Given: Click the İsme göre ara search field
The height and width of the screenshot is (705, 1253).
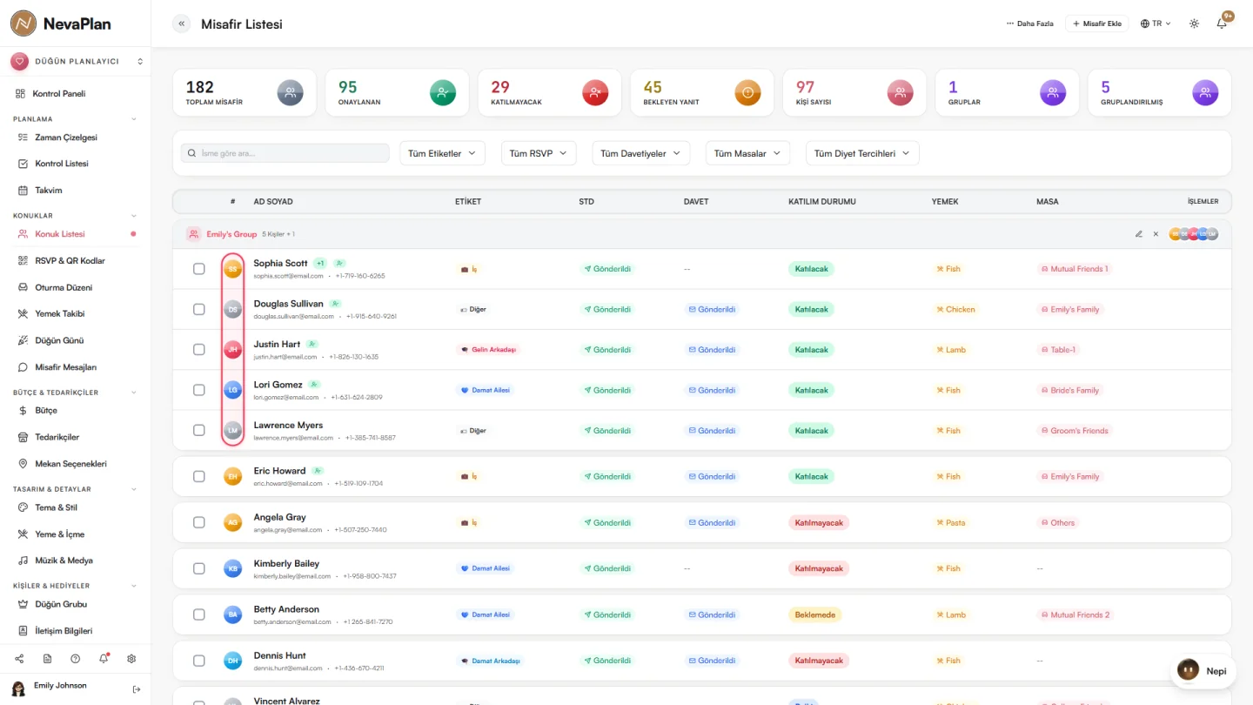Looking at the screenshot, I should (x=285, y=153).
